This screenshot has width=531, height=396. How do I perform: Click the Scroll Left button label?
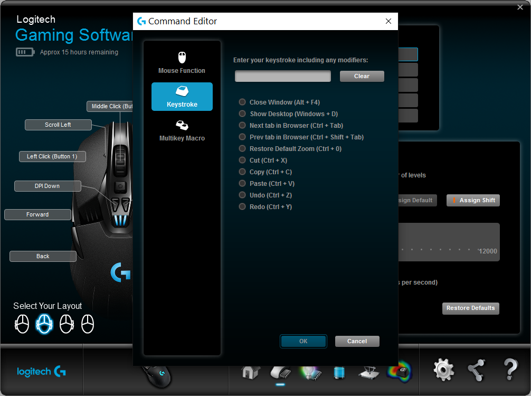tap(58, 125)
